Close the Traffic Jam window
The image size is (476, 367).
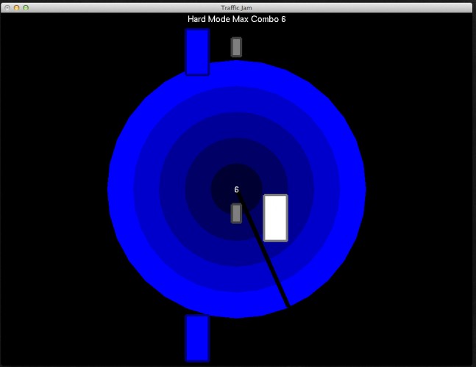[7, 7]
